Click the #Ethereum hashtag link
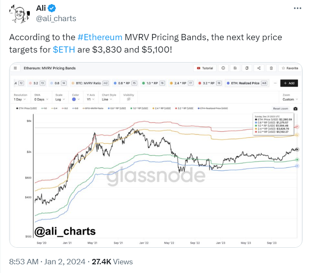Viewport: 311px width, 273px height. tap(100, 37)
